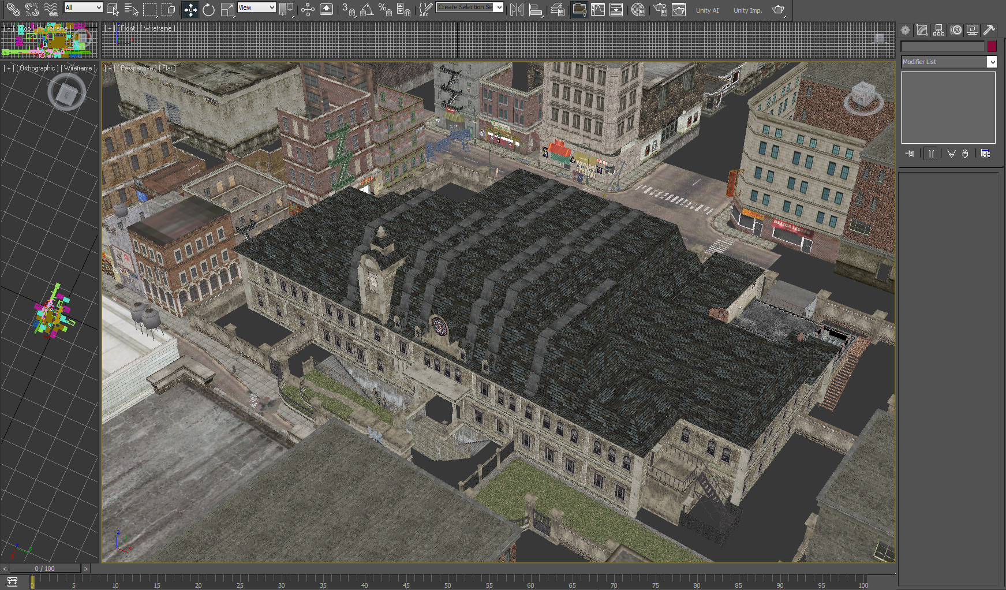Step the time slider forward with right arrow
This screenshot has height=590, width=1006.
85,569
